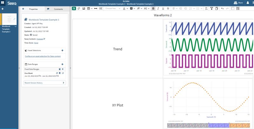Open the Seeq home grid icon
The image size is (254, 129).
coord(3,3)
